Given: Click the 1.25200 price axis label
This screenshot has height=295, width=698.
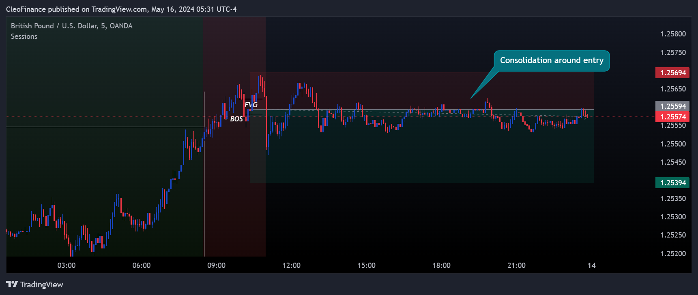Looking at the screenshot, I should [673, 254].
